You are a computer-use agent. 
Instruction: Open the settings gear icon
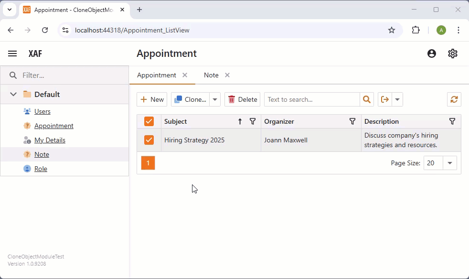452,54
